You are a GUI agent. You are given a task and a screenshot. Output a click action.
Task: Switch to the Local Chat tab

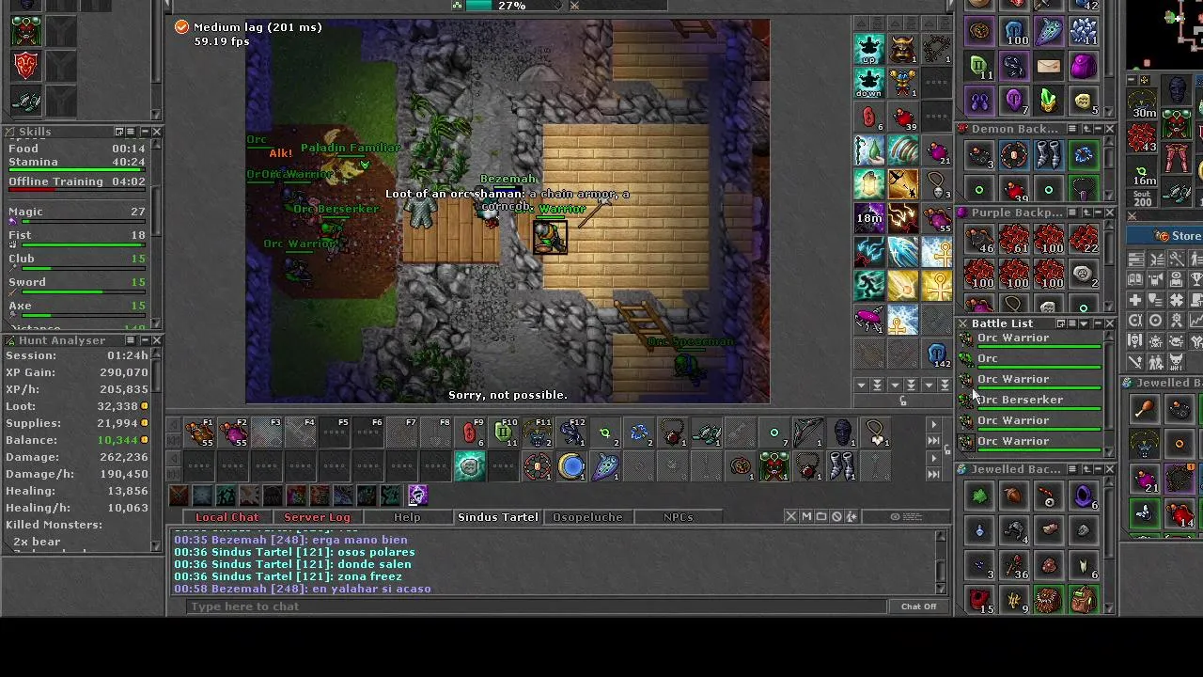(x=227, y=517)
